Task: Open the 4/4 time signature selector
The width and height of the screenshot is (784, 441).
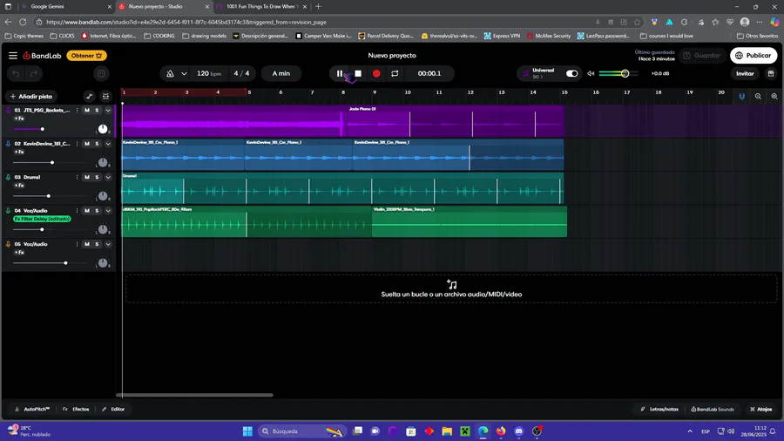Action: (241, 73)
